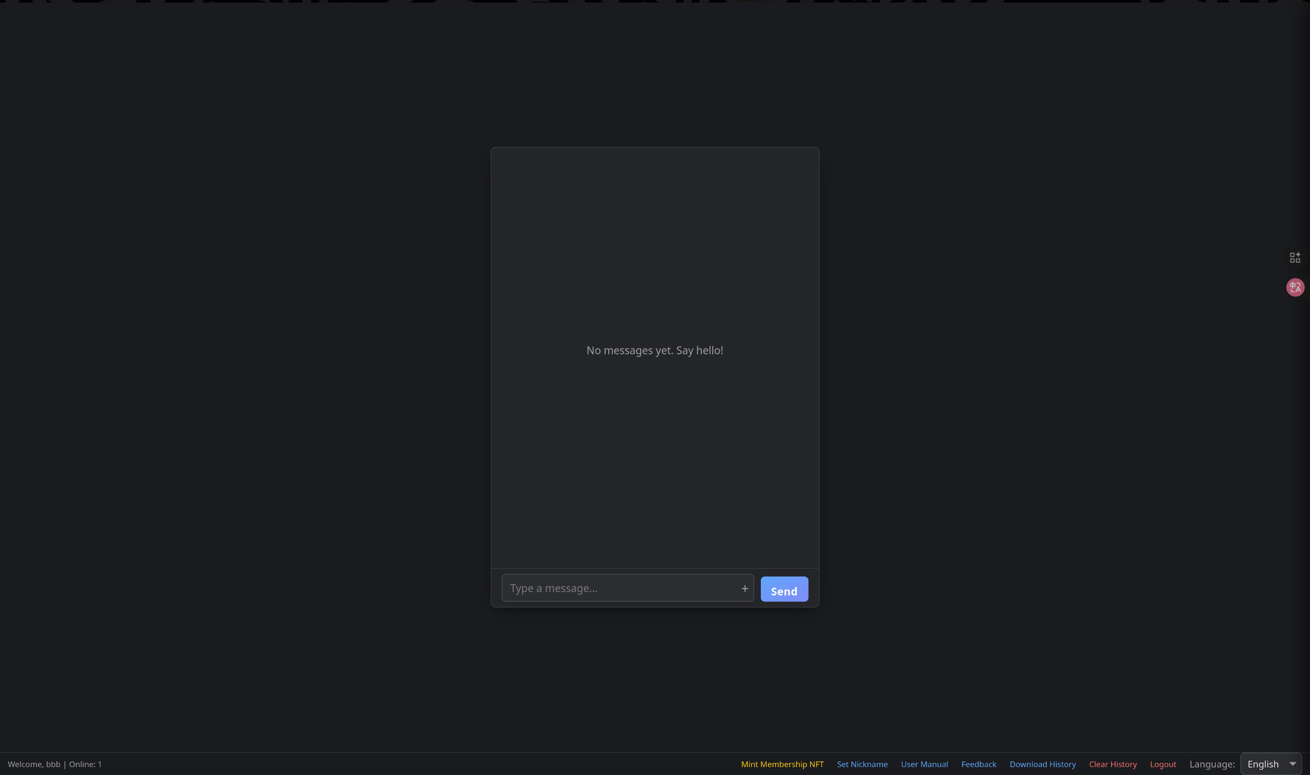Go to Download History

pyautogui.click(x=1043, y=764)
